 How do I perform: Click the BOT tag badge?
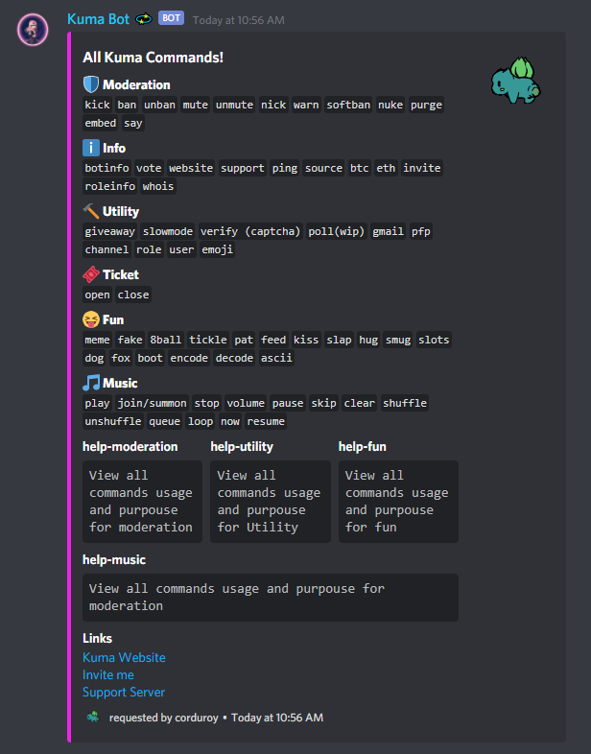pos(171,18)
